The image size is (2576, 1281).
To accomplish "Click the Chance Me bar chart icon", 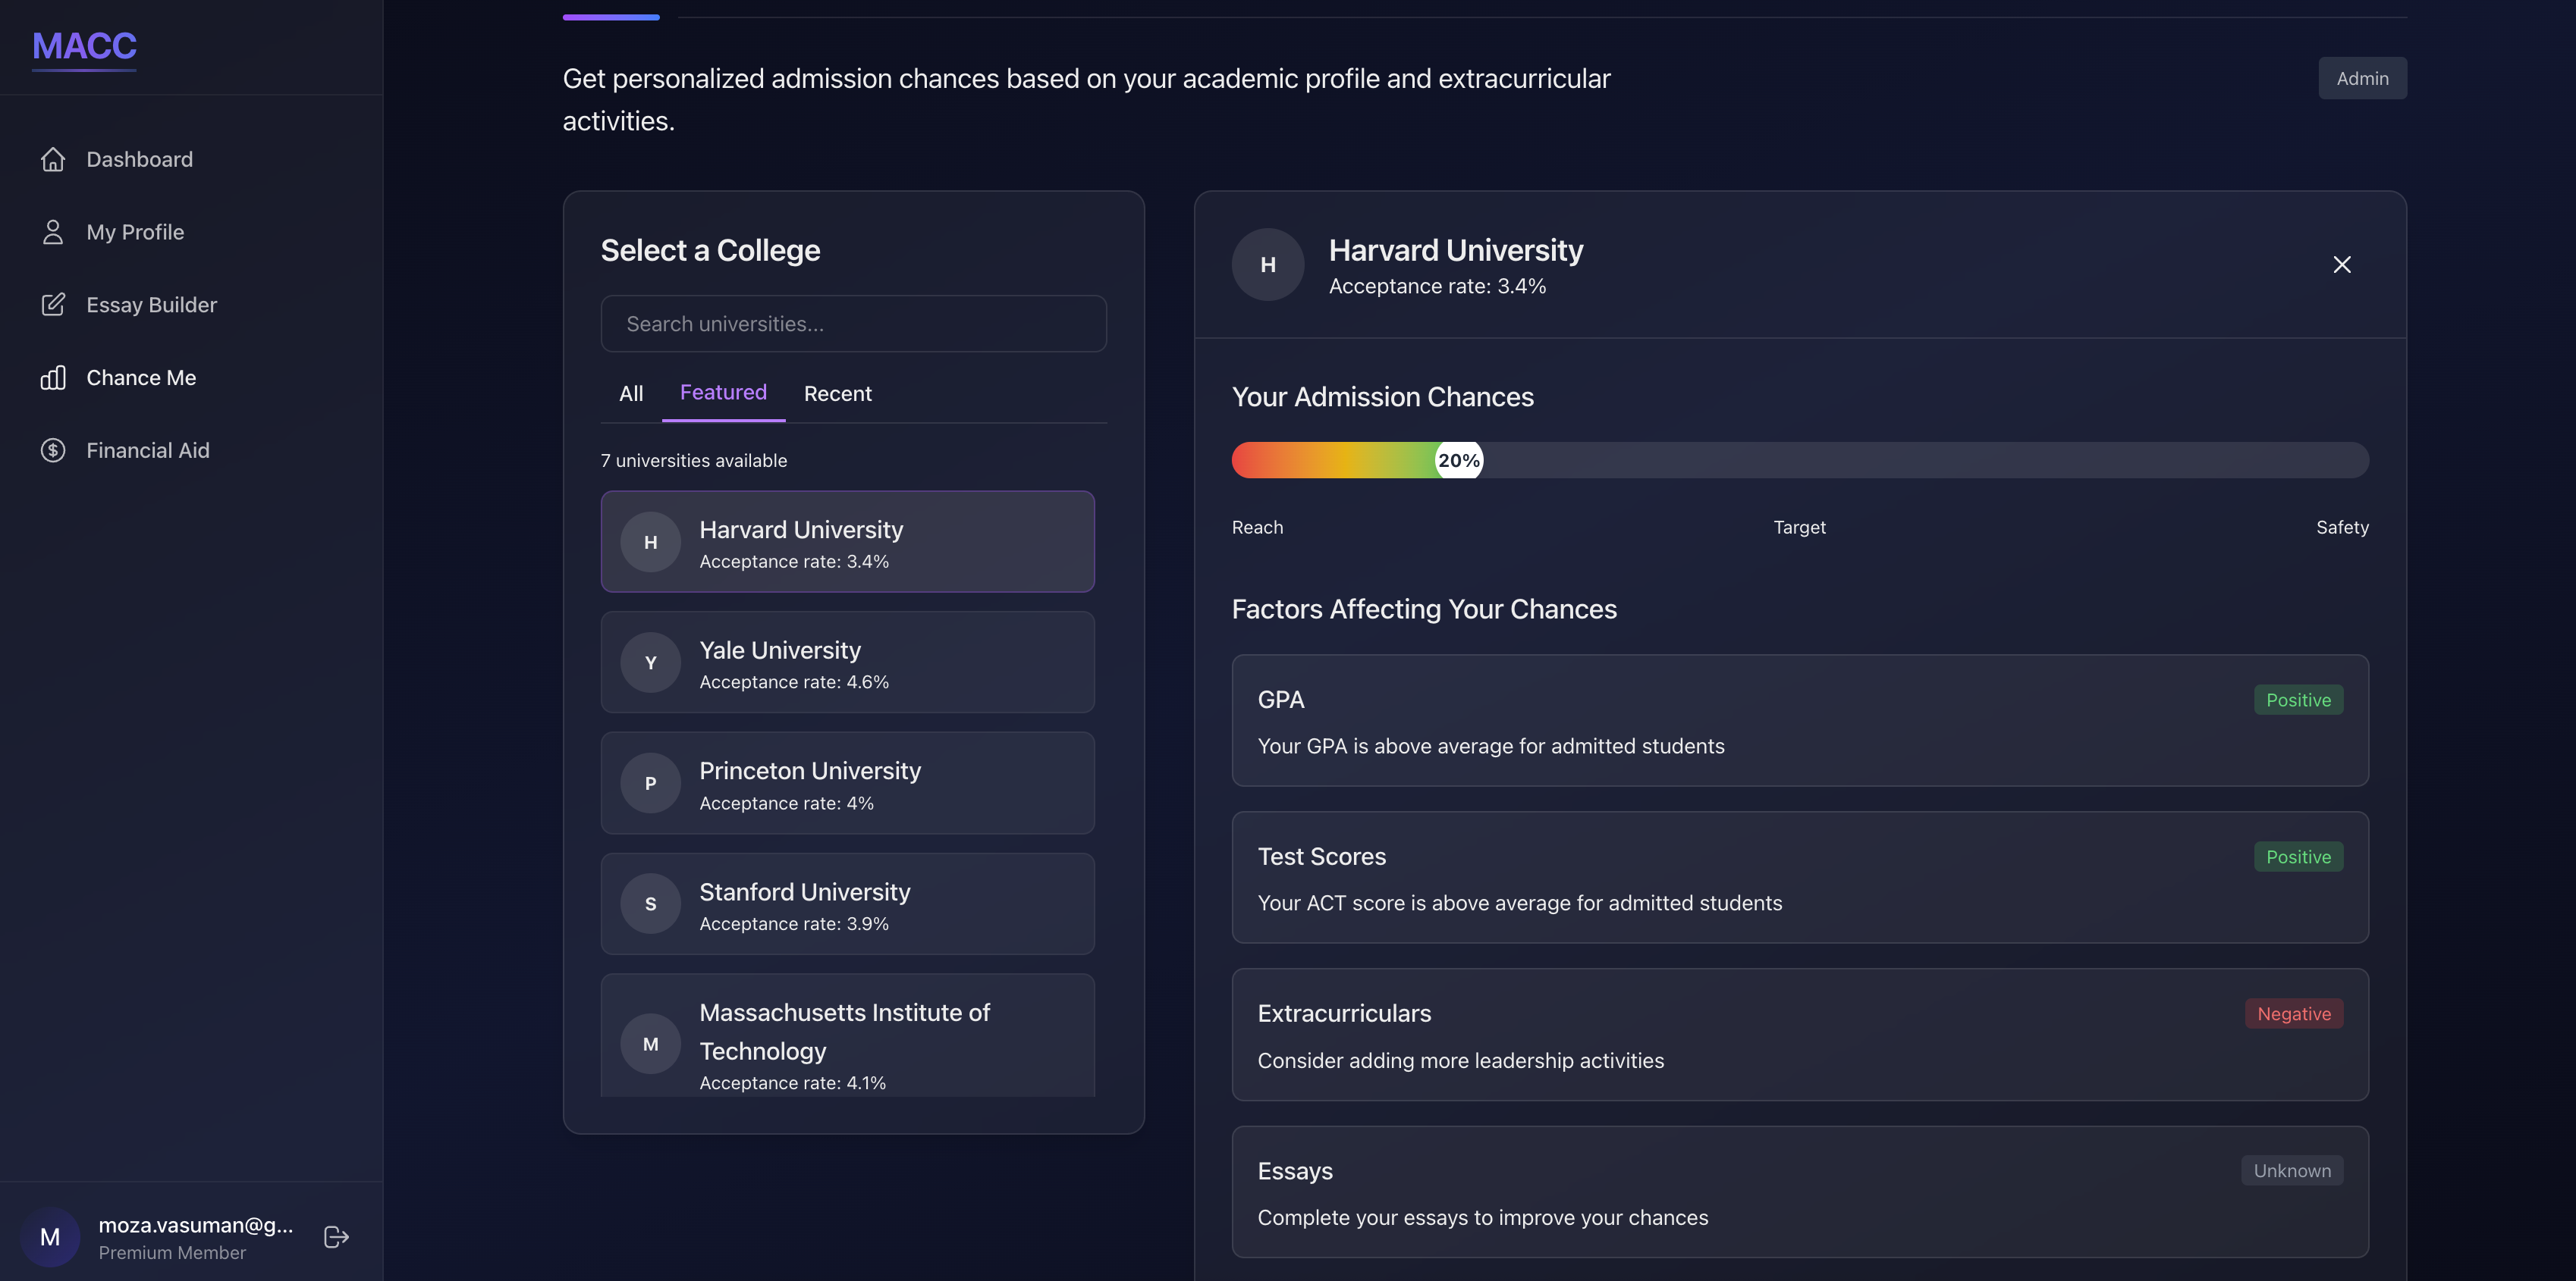I will click(x=53, y=377).
